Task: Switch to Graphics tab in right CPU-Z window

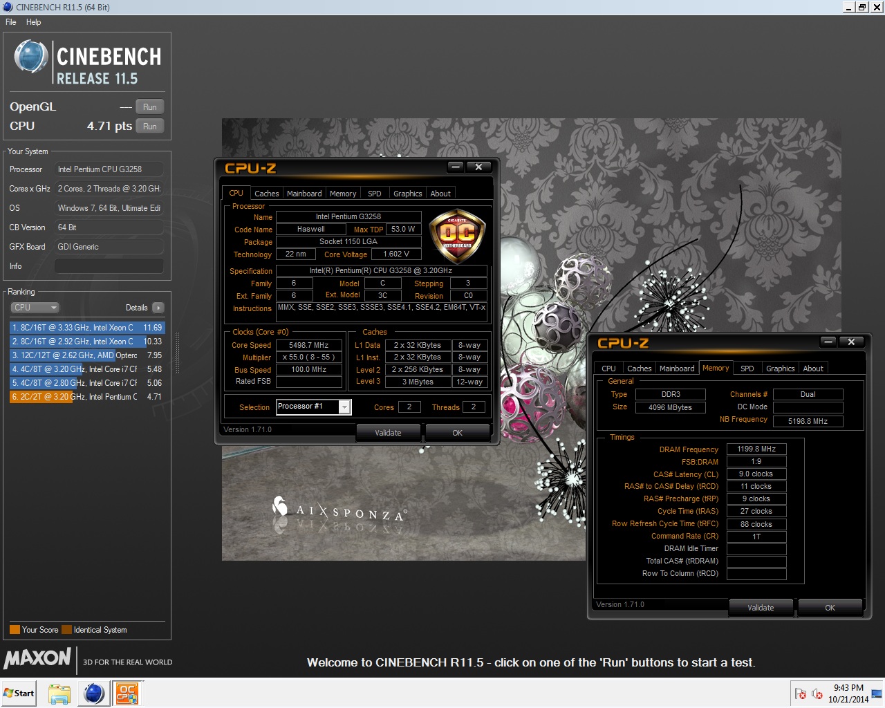Action: pyautogui.click(x=780, y=369)
